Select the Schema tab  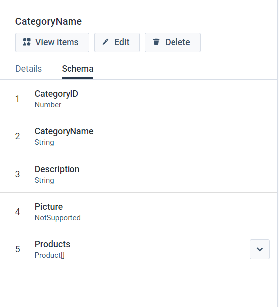(x=77, y=69)
